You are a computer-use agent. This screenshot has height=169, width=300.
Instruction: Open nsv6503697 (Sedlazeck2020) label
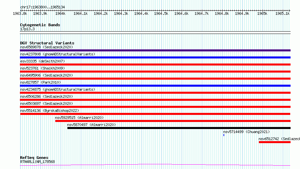[x=47, y=103]
